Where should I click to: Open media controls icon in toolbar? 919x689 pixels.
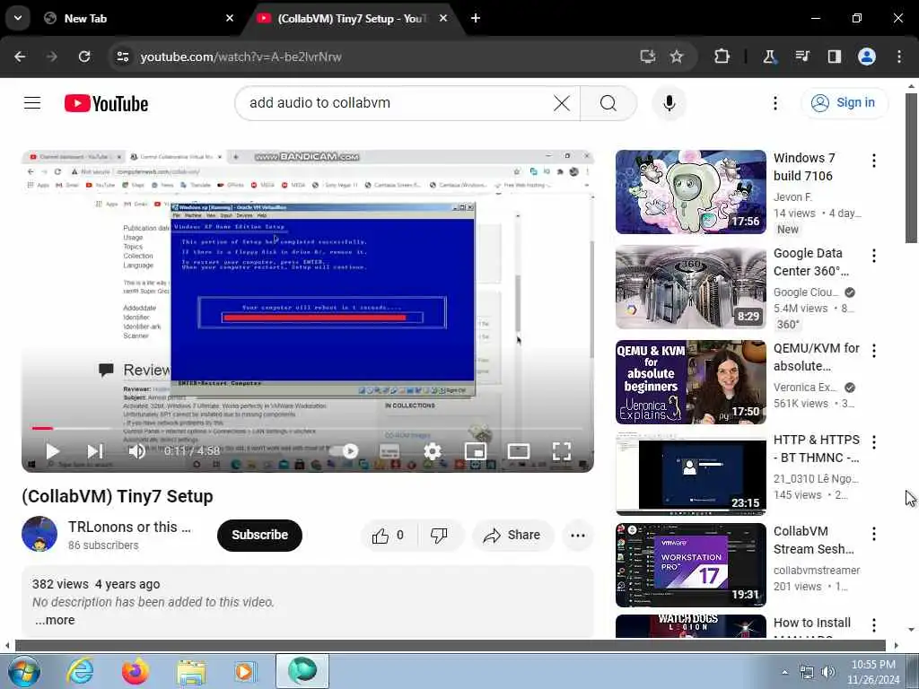[x=801, y=57]
